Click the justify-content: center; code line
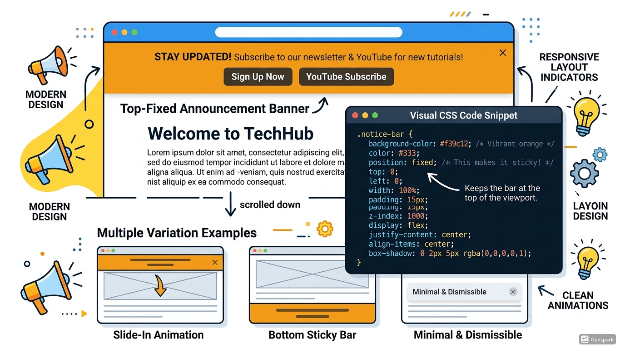Screen dimensions: 625x349 [420, 234]
